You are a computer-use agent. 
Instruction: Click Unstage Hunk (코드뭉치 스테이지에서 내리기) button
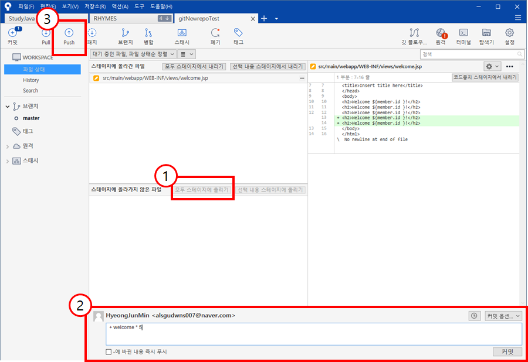485,77
